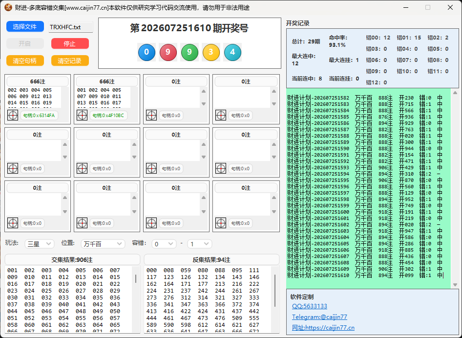Click the red 停止 button
This screenshot has width=462, height=338.
pos(70,43)
